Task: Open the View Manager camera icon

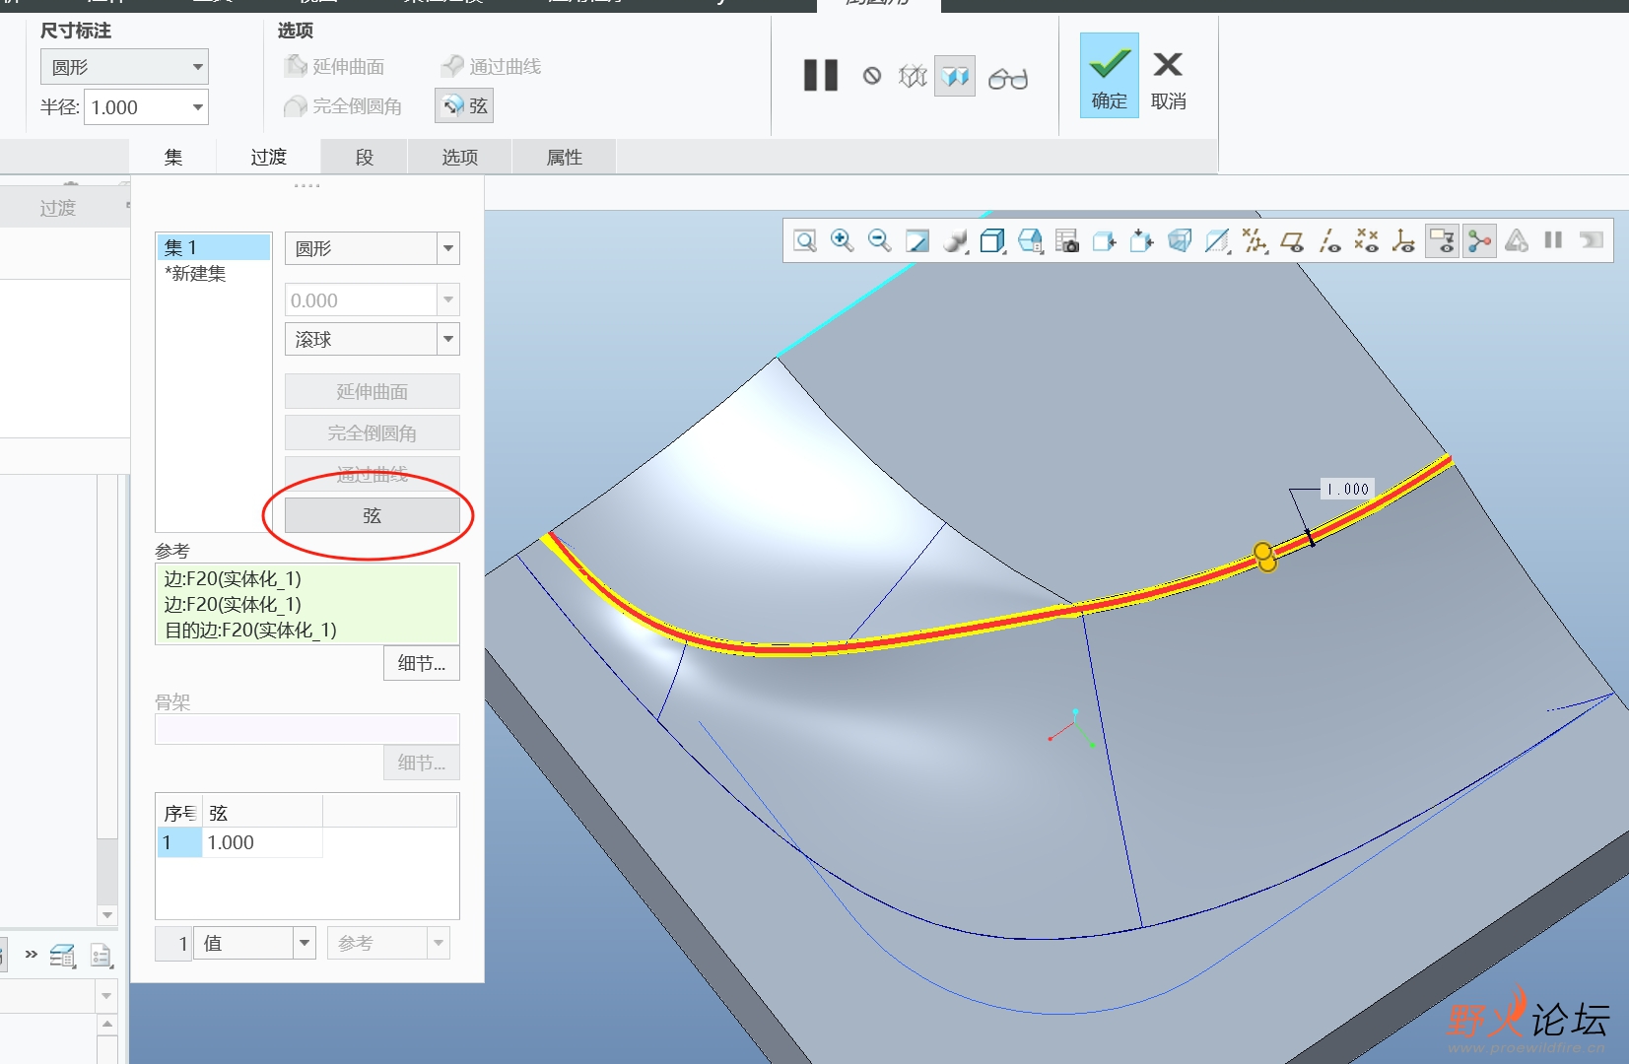Action: [1067, 240]
